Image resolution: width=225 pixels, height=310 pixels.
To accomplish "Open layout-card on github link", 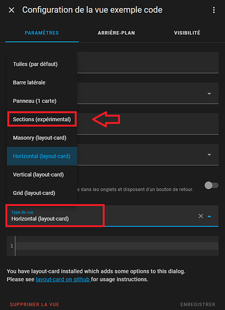I will click(63, 280).
